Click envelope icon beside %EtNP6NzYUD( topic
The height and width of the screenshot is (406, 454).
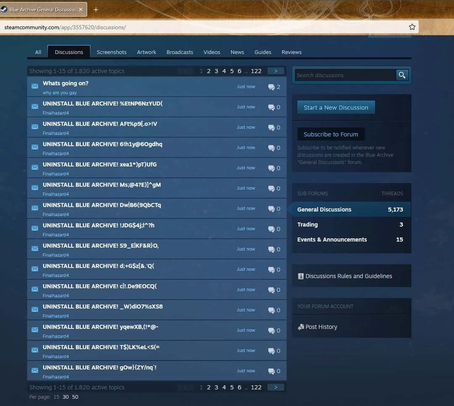[35, 107]
